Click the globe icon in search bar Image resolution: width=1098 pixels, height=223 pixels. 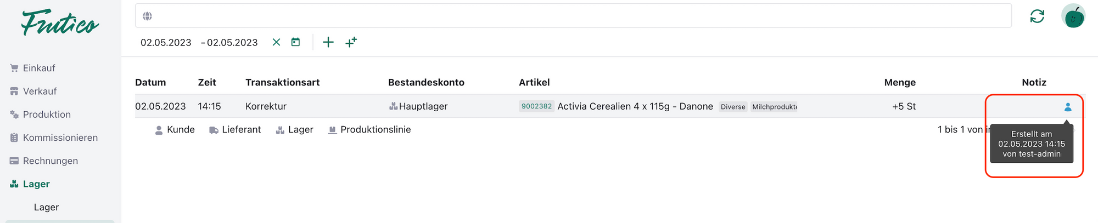(147, 16)
